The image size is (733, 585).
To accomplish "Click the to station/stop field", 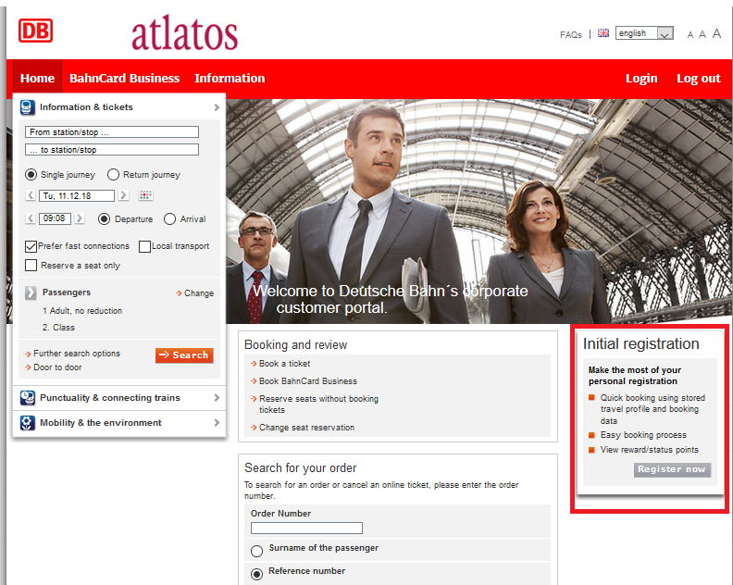I will click(112, 150).
